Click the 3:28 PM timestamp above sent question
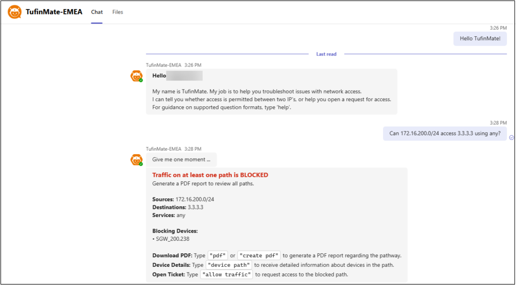516x285 pixels. pos(498,123)
